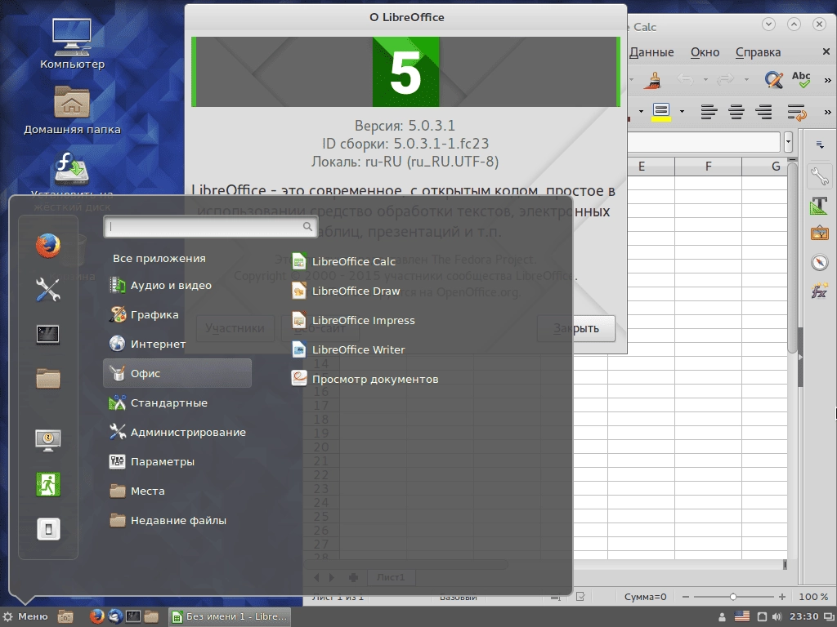Open Find & Replace in Calc toolbar
This screenshot has height=627, width=837.
(x=773, y=80)
